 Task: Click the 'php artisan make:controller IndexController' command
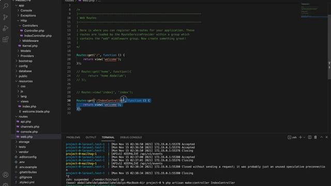[x=200, y=183]
